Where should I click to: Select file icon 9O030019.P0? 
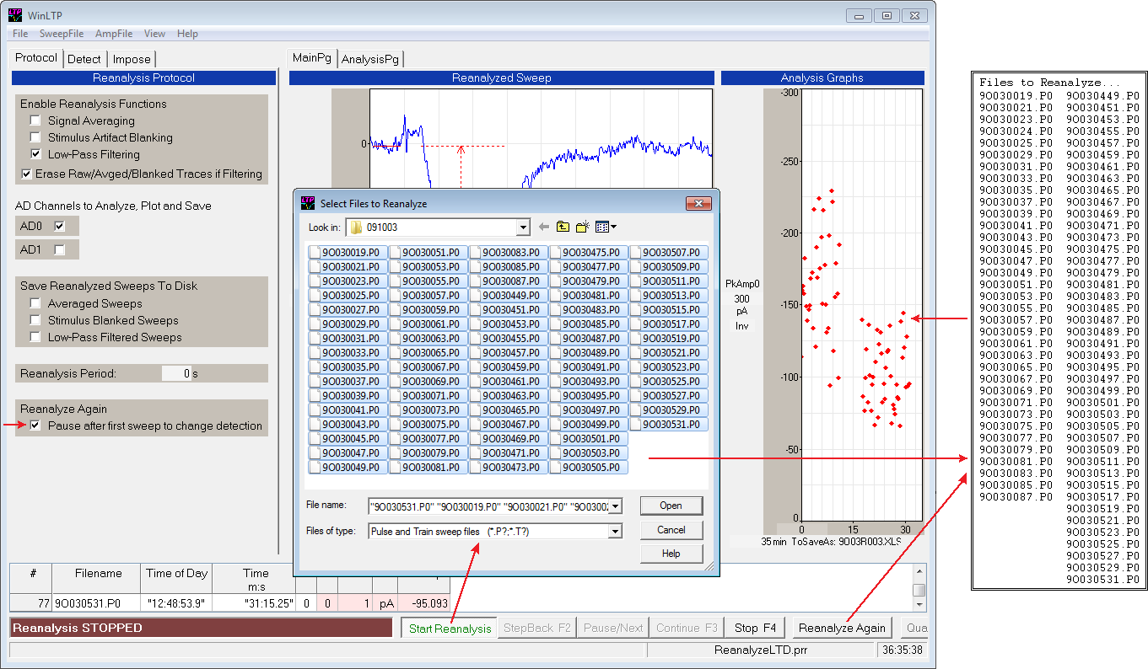pyautogui.click(x=315, y=253)
